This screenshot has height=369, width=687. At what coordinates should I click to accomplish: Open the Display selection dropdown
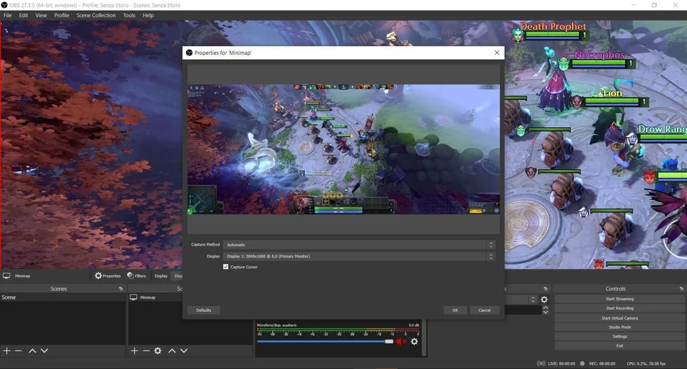point(359,256)
